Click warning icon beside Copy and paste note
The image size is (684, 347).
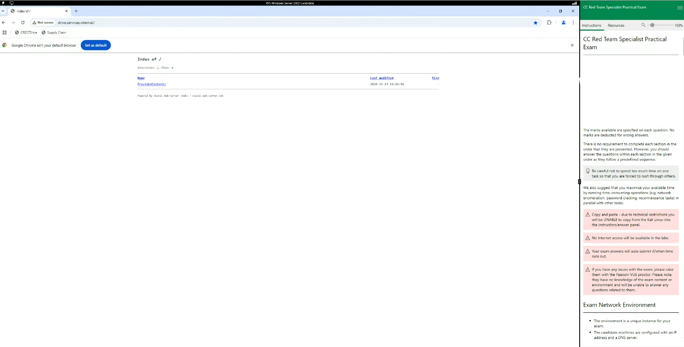[588, 215]
